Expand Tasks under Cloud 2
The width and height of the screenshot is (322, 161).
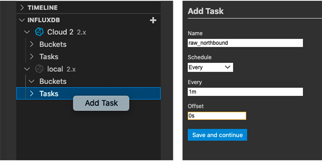pos(32,56)
